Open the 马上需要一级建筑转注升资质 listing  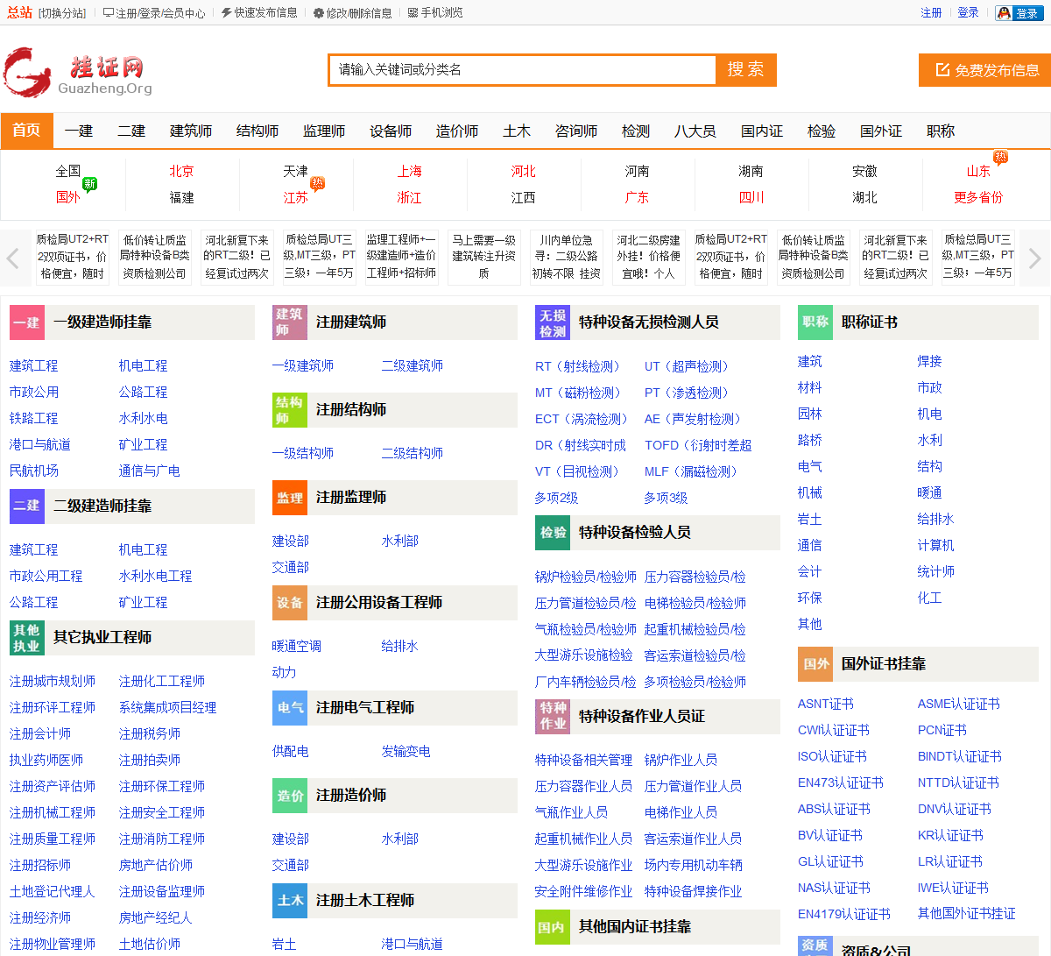coord(483,257)
